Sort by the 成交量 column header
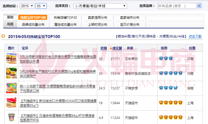Screen dimensions: 208x124 (117, 48)
